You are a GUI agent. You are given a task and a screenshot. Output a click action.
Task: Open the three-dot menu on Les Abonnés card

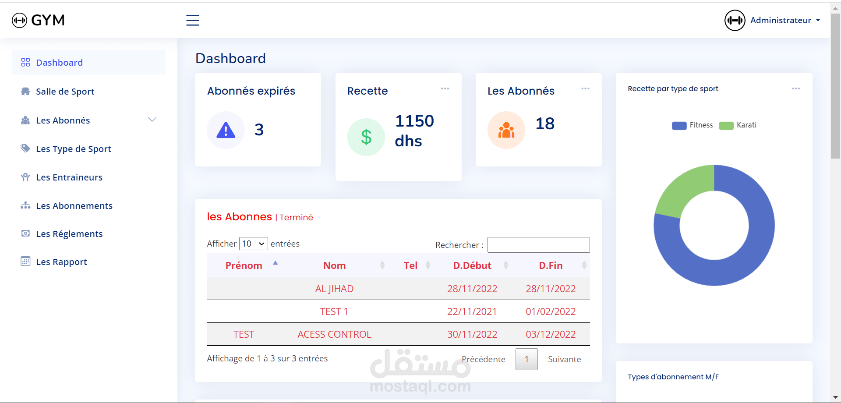585,88
